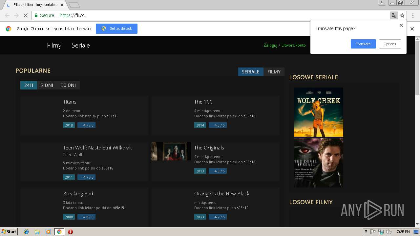Click the s03e16 episode link on Teen Wolf
Viewport: 420px width, 236px height.
107,168
